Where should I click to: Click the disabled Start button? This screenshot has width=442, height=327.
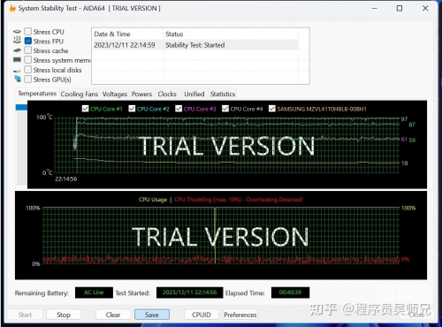point(25,315)
